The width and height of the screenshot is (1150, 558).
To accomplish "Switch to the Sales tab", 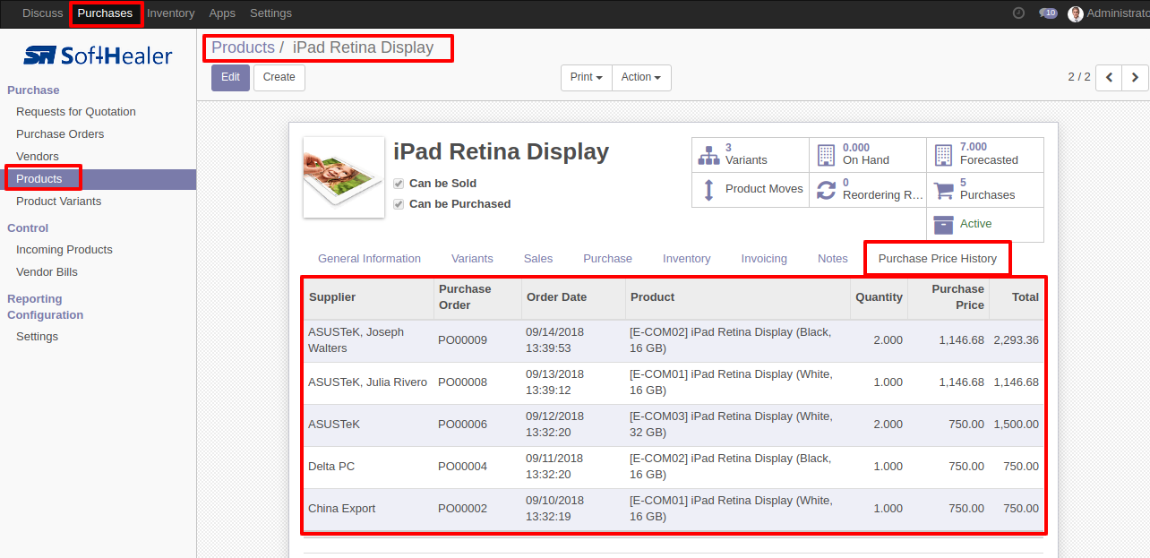I will click(x=538, y=259).
